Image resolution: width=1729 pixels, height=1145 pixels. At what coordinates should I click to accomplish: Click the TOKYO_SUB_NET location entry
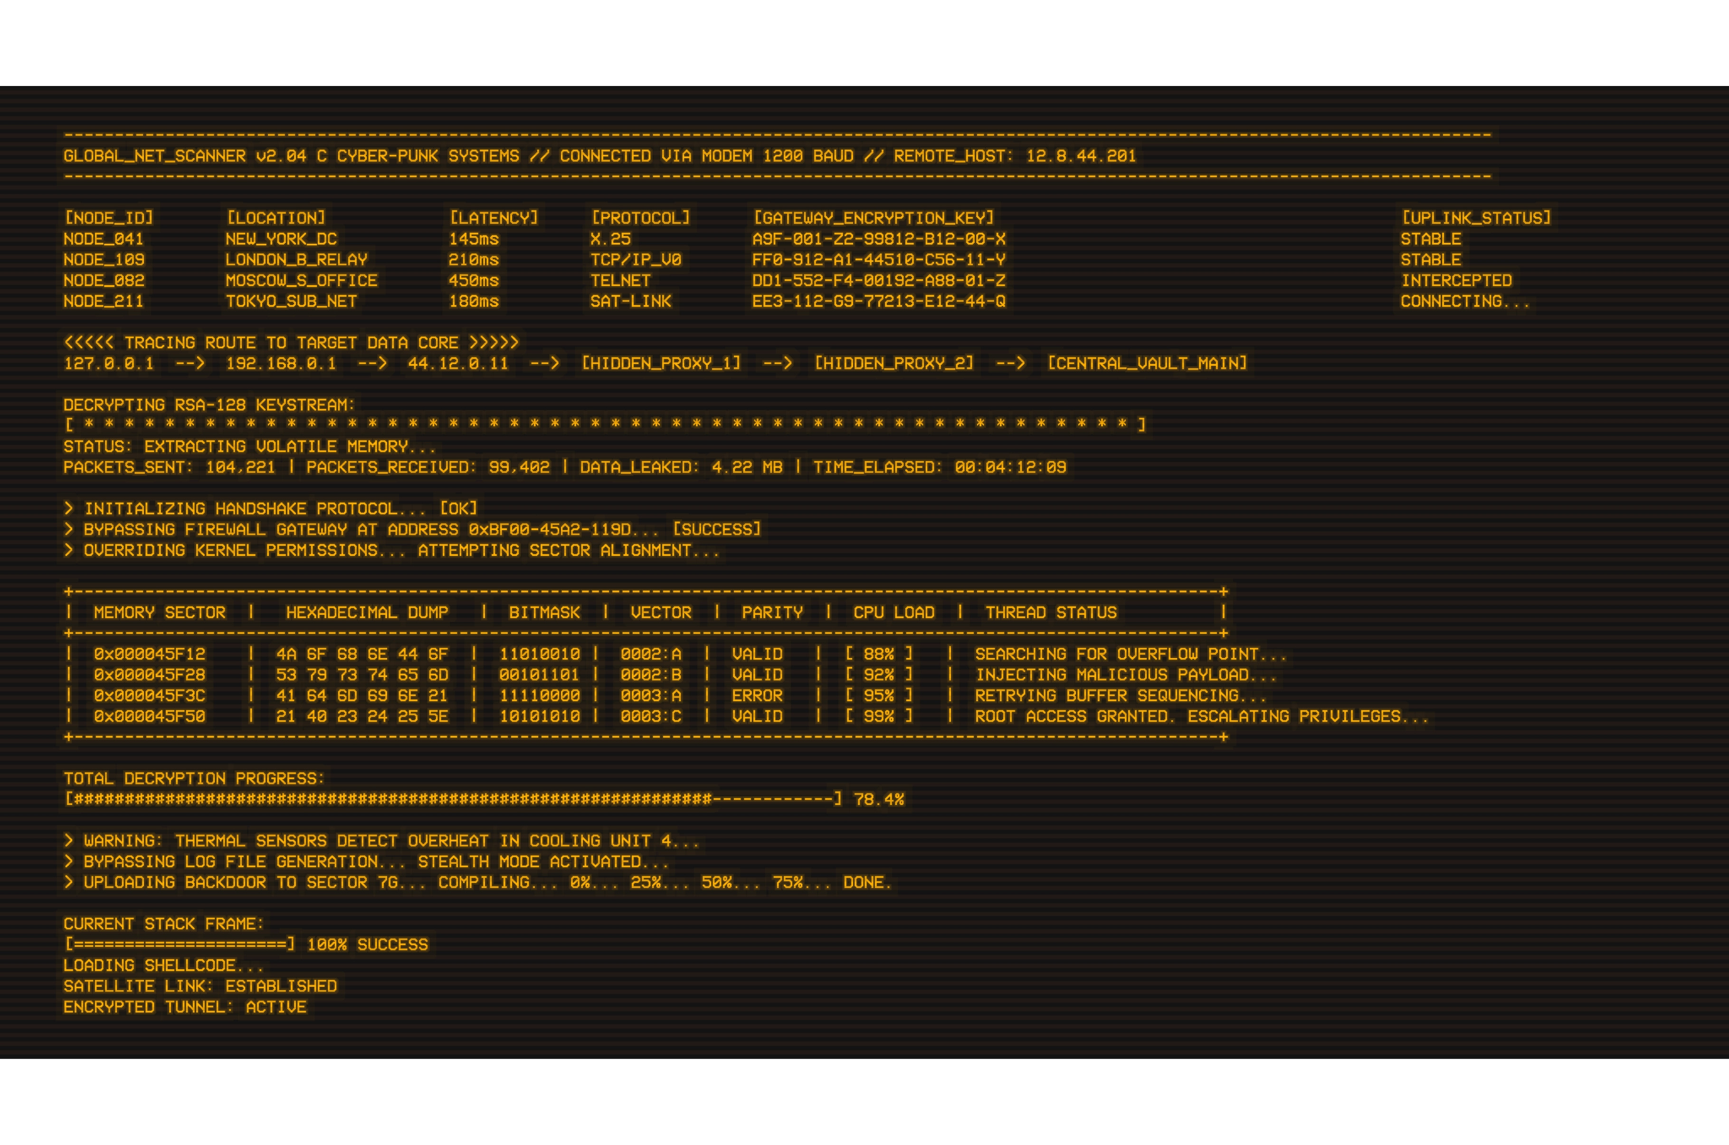coord(291,301)
